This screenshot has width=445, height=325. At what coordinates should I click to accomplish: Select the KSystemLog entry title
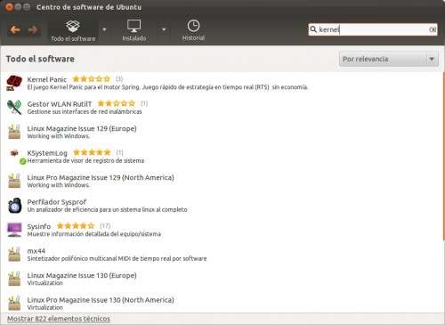pos(47,153)
